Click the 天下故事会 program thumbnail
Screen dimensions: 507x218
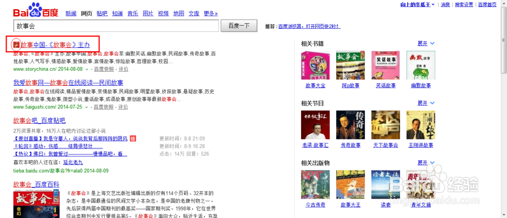tap(386, 125)
